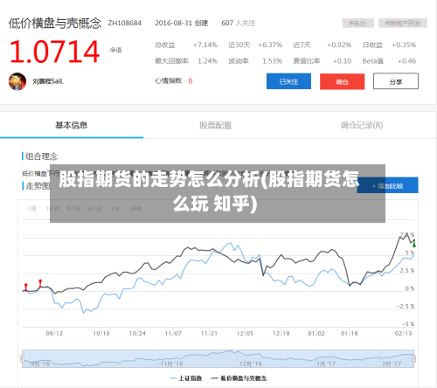
Task: Click the 分享 share button
Action: [396, 81]
